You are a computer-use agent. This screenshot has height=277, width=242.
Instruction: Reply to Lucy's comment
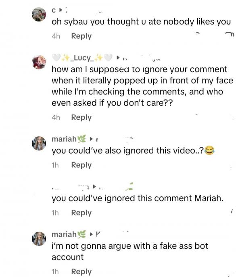[81, 117]
